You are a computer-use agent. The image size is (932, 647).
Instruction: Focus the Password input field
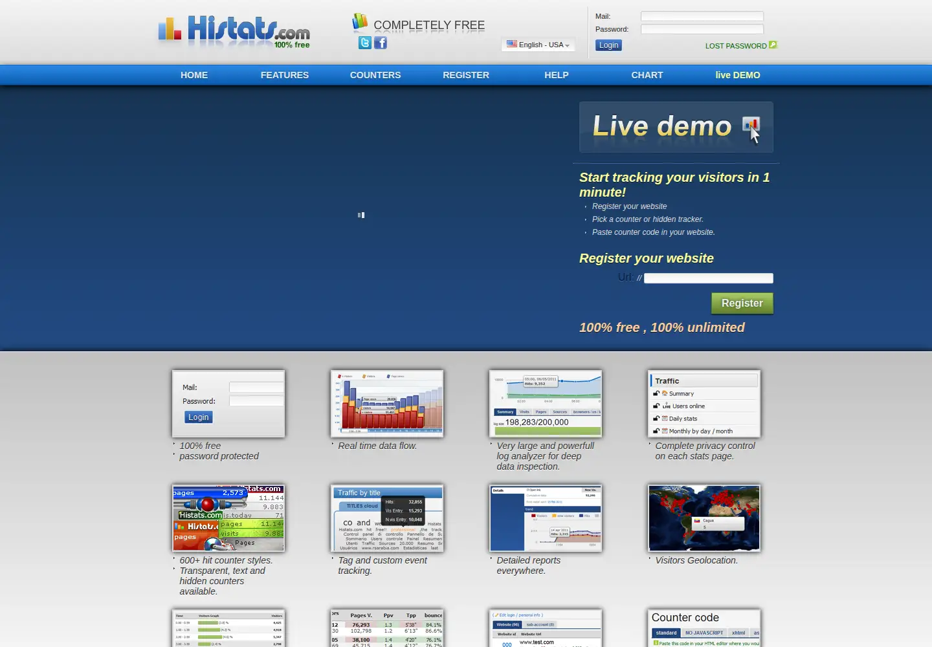pyautogui.click(x=702, y=29)
